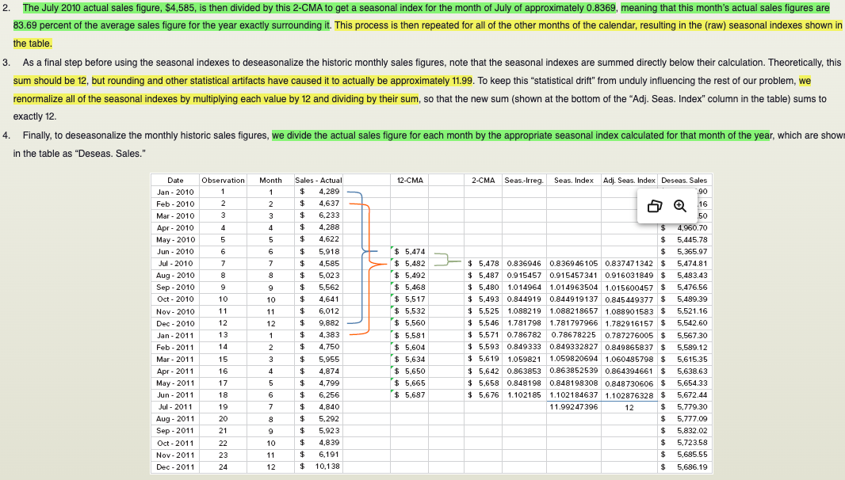Click the open-in-new-window icon on the table image

[x=654, y=206]
